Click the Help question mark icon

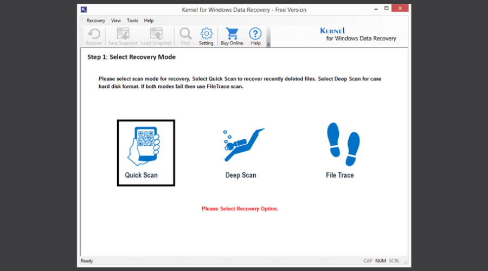click(x=255, y=34)
